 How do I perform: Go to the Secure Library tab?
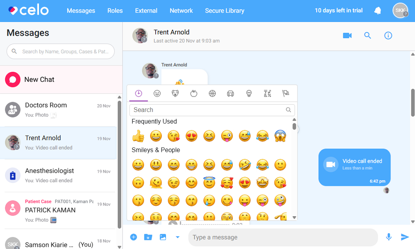click(x=225, y=11)
